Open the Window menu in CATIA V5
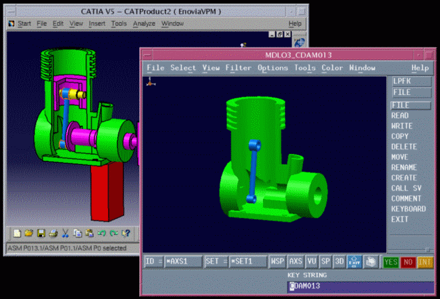 click(172, 23)
